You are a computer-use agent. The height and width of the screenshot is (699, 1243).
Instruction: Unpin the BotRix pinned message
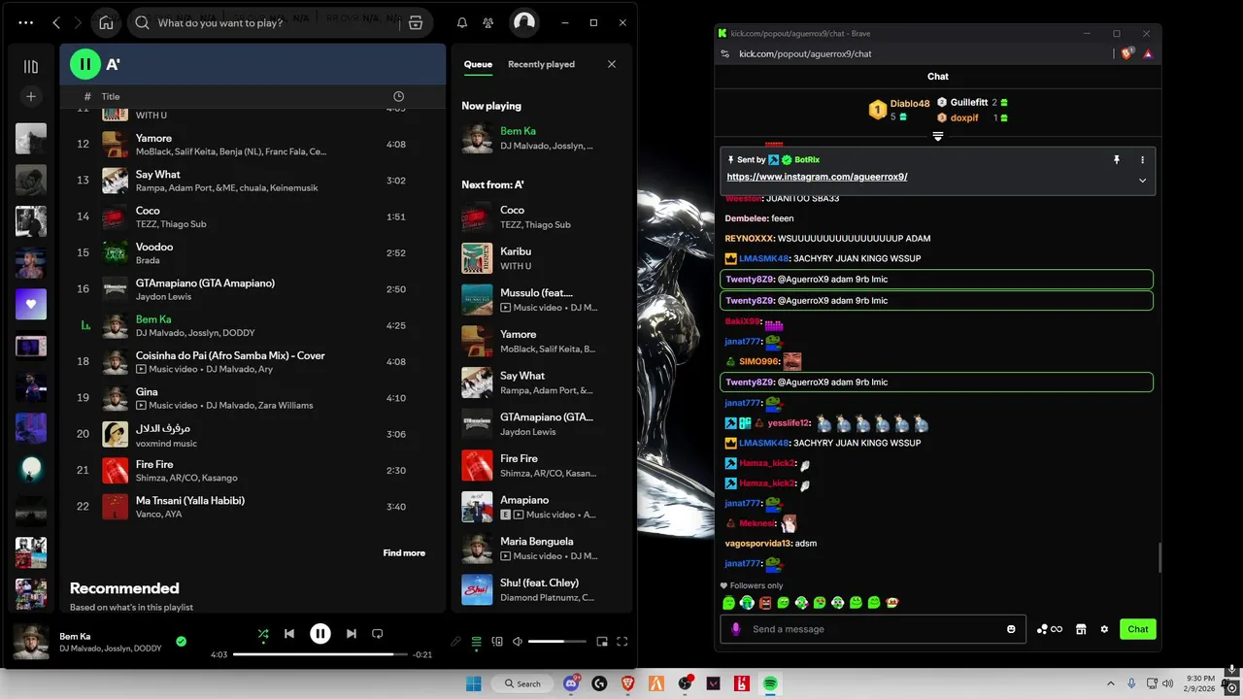click(1117, 159)
